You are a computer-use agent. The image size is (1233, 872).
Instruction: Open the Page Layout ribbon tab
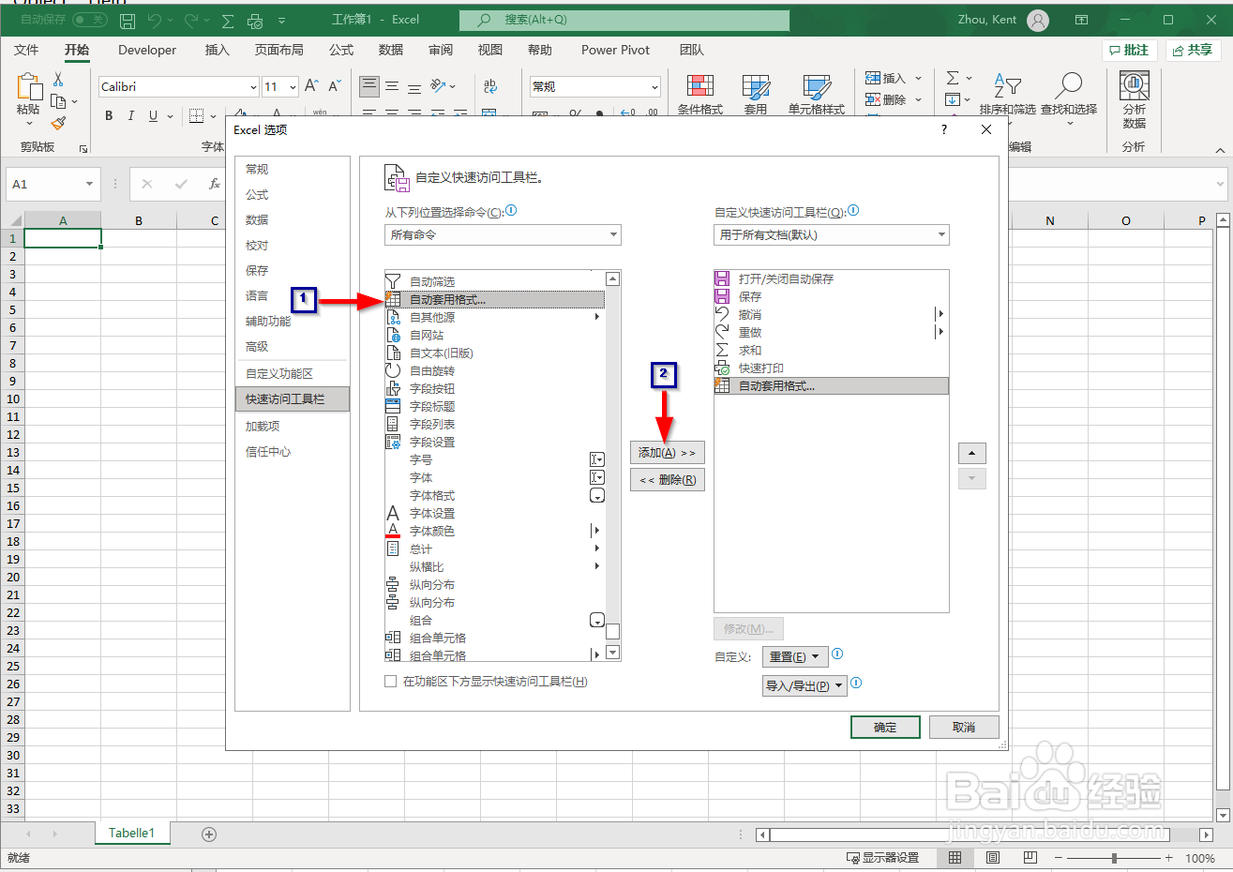(279, 50)
